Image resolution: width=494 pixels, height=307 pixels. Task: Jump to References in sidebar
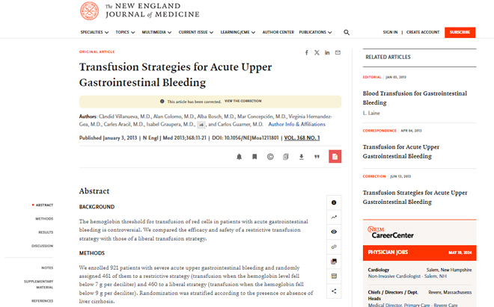point(42,301)
